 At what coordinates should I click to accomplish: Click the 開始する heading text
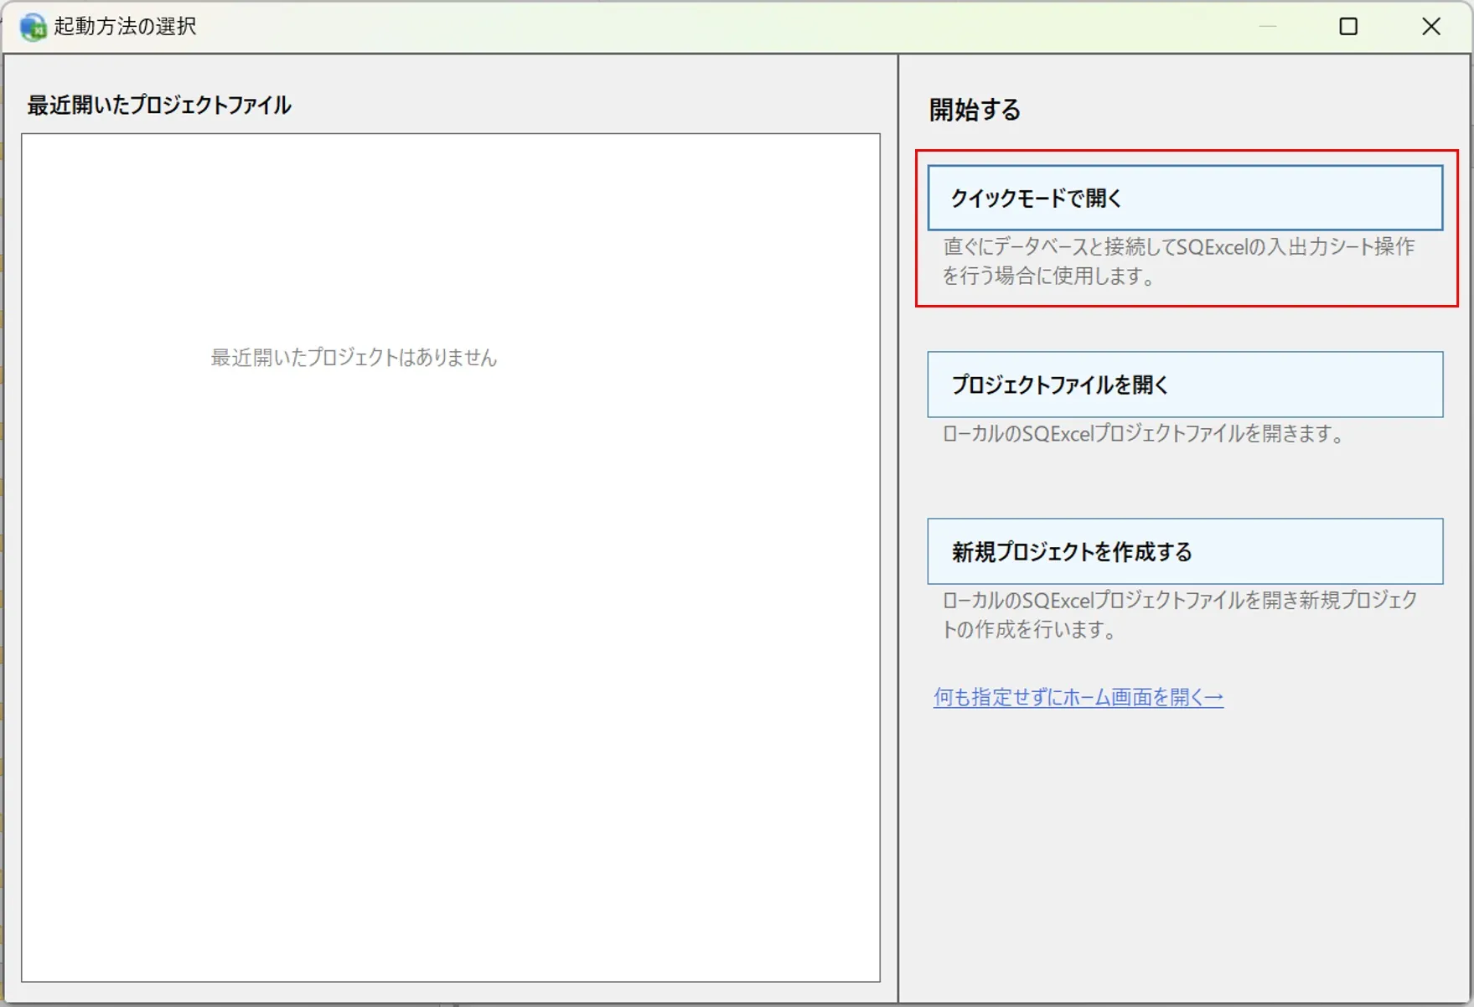click(975, 110)
